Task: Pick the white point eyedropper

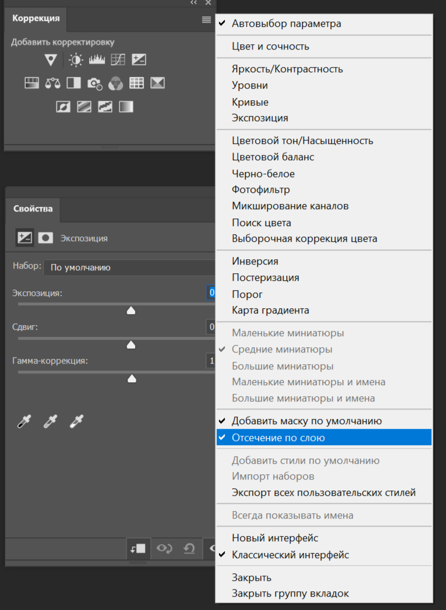Action: coord(76,422)
